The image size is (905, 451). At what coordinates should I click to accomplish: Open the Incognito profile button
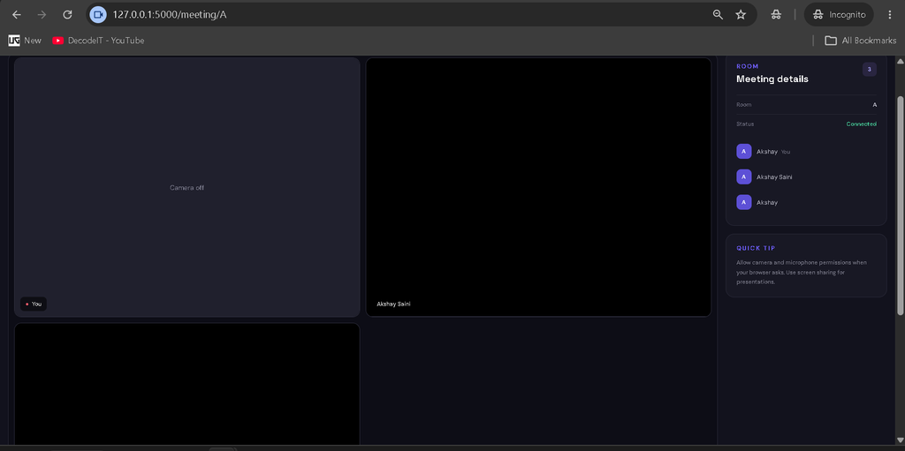839,15
